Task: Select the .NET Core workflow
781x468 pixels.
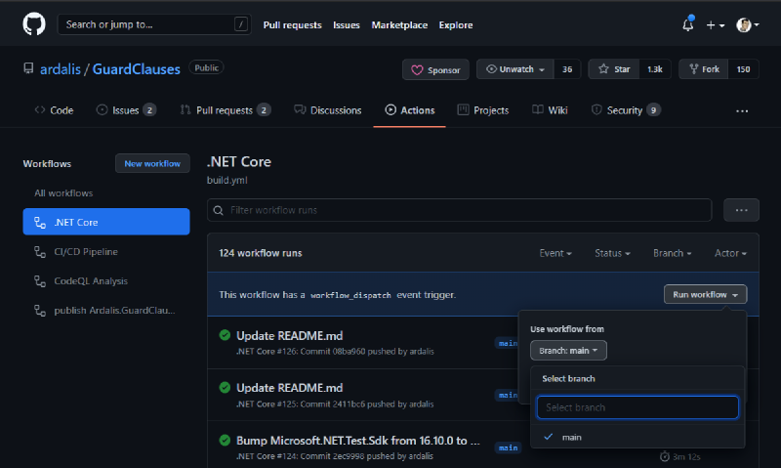Action: 106,222
